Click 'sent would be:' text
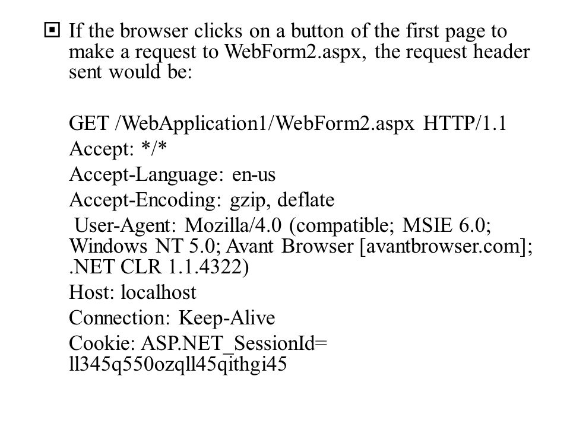 click(x=130, y=72)
